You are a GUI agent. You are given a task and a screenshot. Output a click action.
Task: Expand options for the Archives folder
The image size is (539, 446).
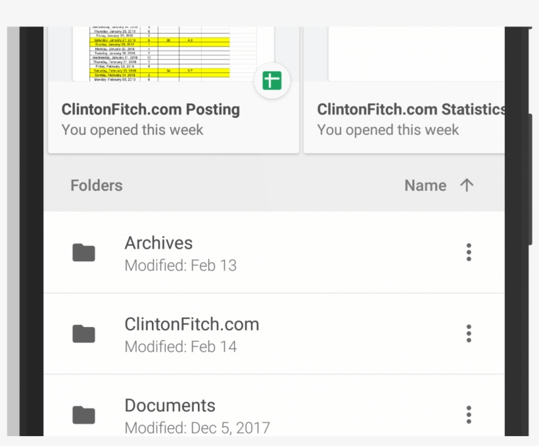point(469,253)
